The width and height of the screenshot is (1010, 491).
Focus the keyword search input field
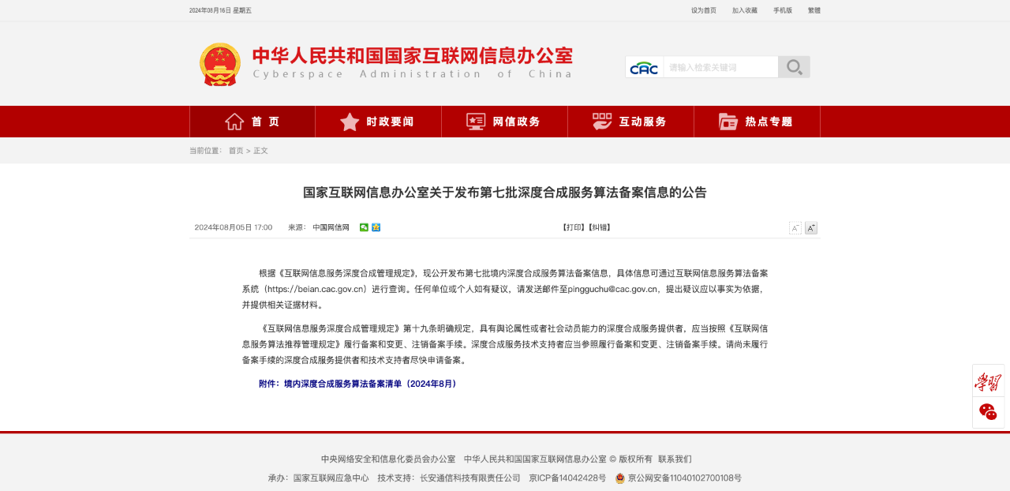pyautogui.click(x=720, y=67)
